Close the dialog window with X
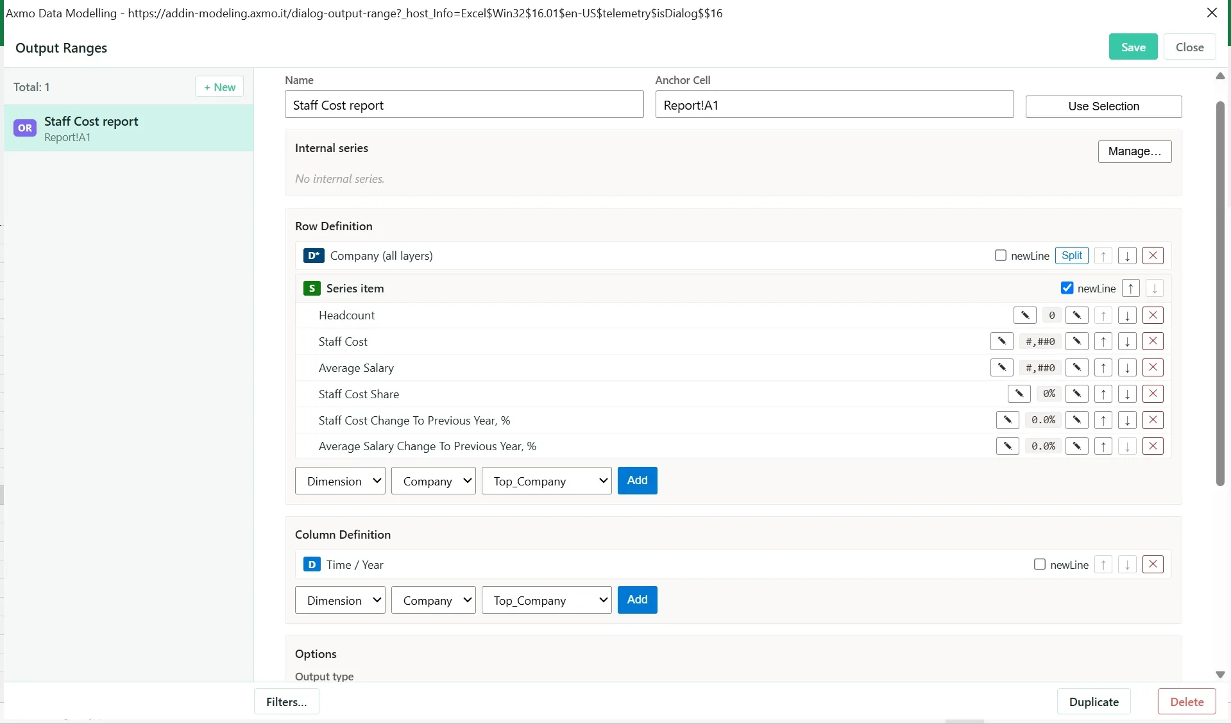Screen dimensions: 1231x724 tap(1212, 13)
